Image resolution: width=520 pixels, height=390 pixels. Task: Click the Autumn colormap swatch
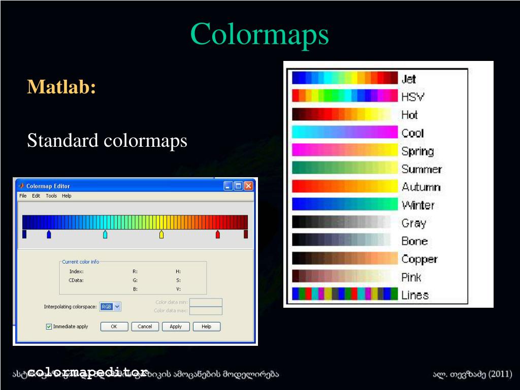[x=345, y=186]
